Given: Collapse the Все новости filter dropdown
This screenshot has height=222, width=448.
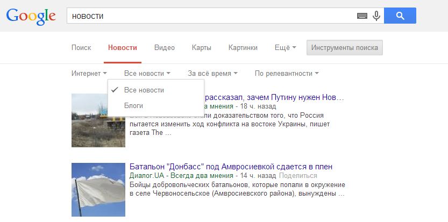Looking at the screenshot, I should pyautogui.click(x=147, y=73).
